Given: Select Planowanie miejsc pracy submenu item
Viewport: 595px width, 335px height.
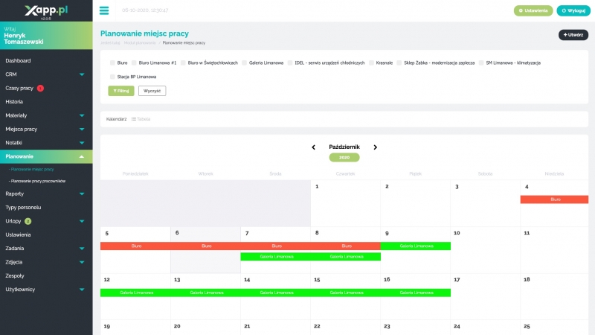Looking at the screenshot, I should point(32,170).
